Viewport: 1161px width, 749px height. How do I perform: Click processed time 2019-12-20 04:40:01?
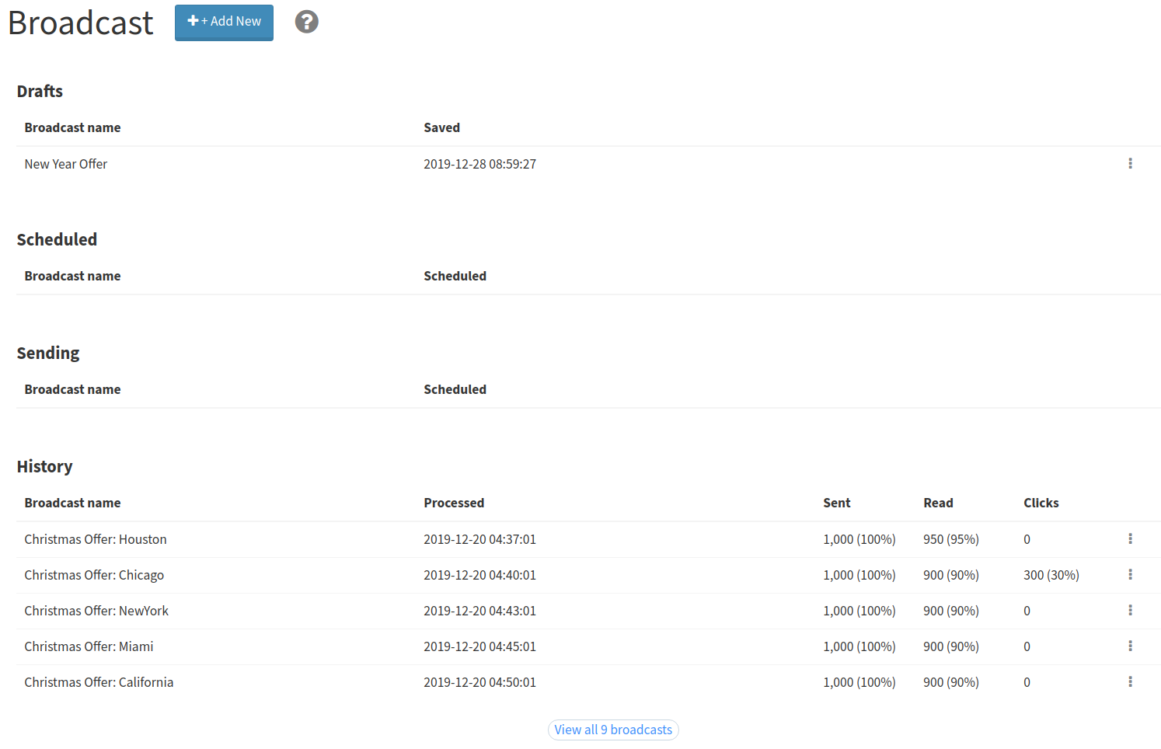479,575
